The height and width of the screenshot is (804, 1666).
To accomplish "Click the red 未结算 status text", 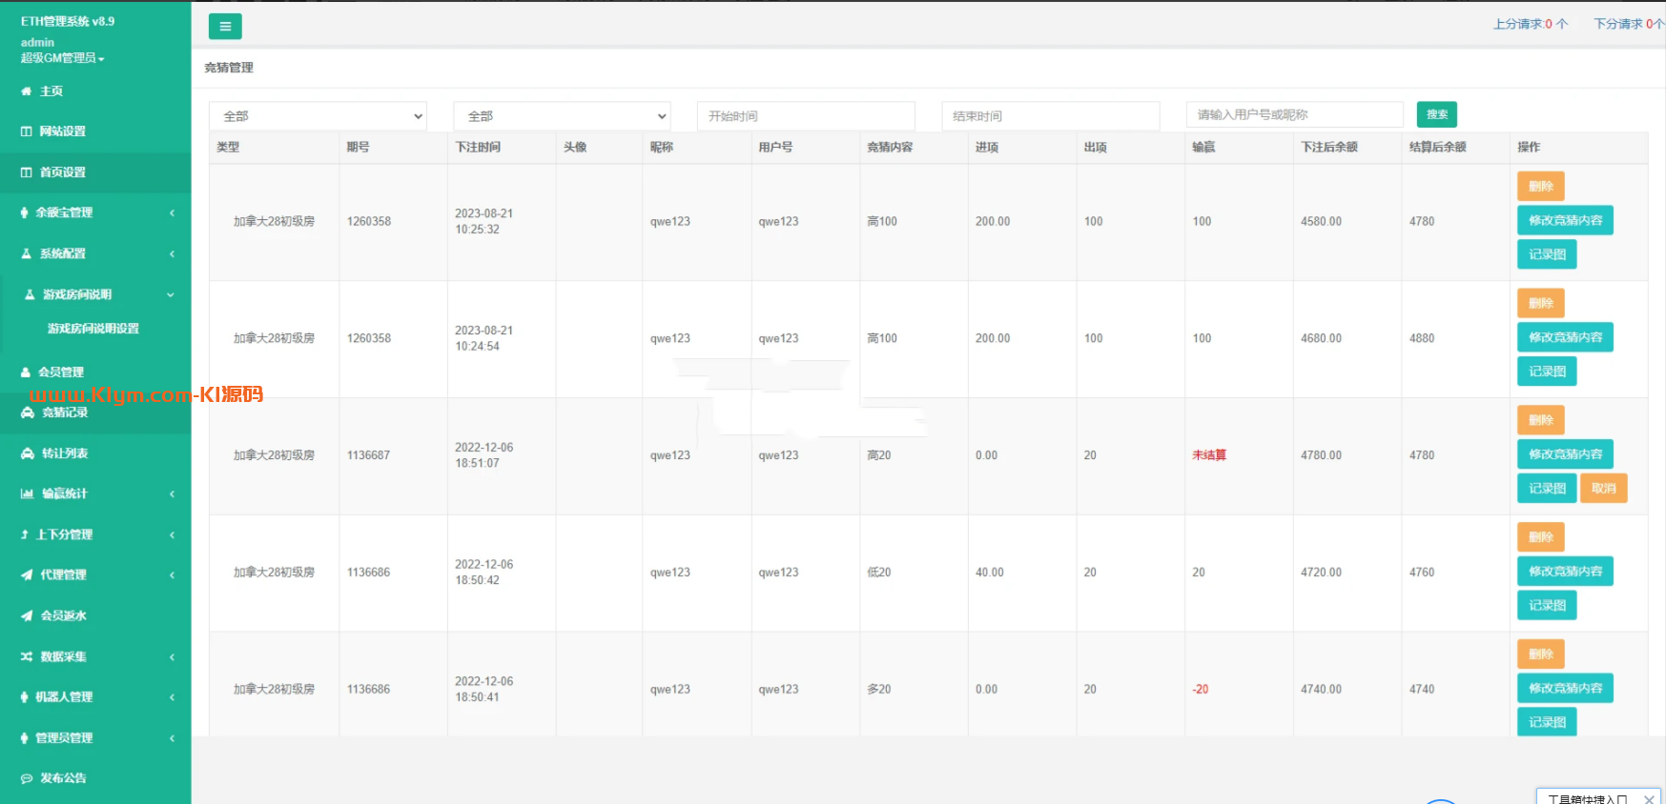I will pyautogui.click(x=1209, y=455).
